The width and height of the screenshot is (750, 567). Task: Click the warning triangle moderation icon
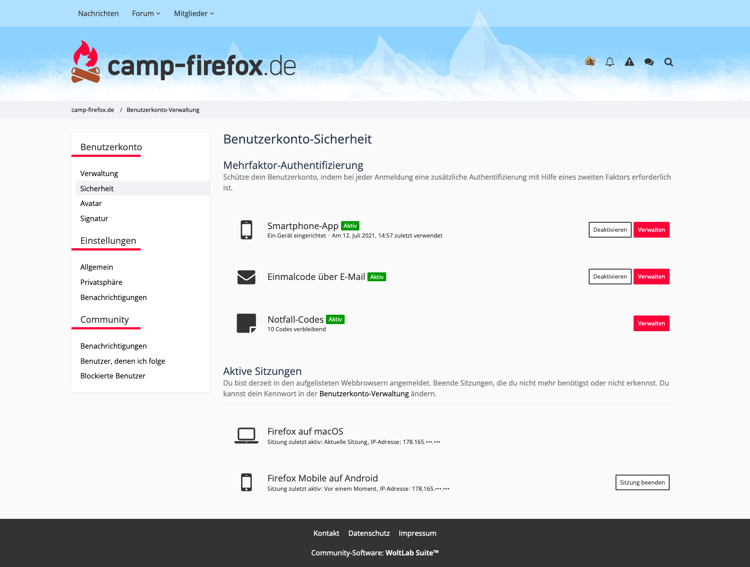[629, 62]
